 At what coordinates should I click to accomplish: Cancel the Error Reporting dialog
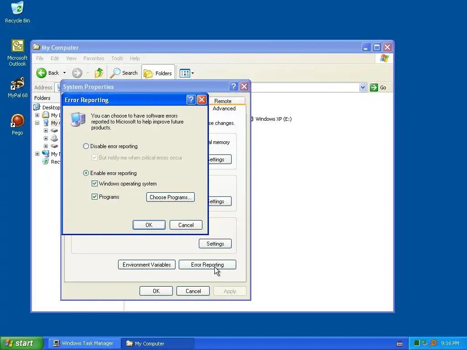coord(186,225)
